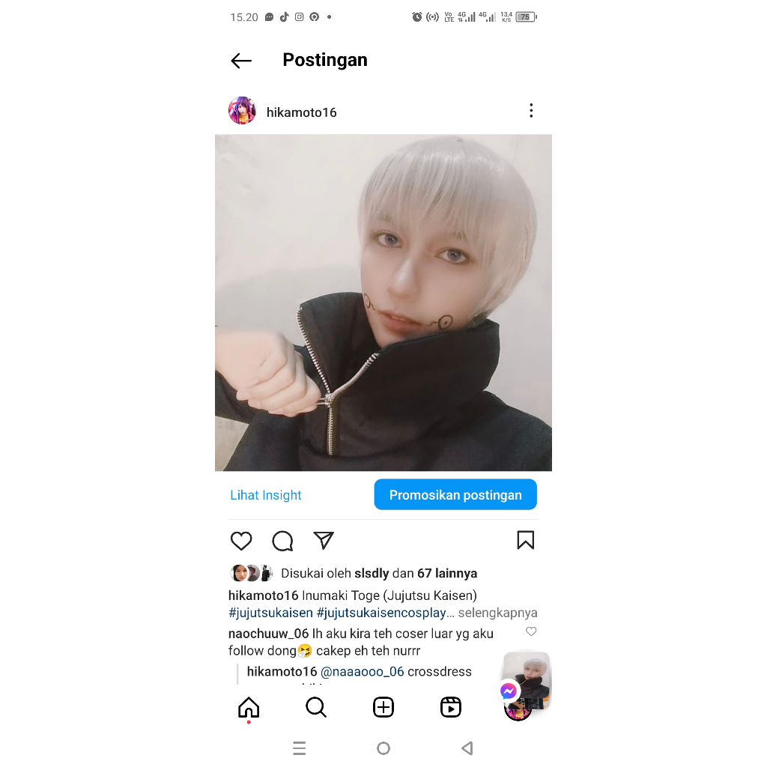
Task: Go back using the arrow beside Postingan
Action: click(x=241, y=61)
